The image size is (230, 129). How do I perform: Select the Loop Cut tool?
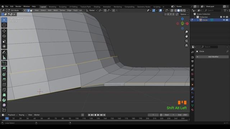click(x=4, y=85)
